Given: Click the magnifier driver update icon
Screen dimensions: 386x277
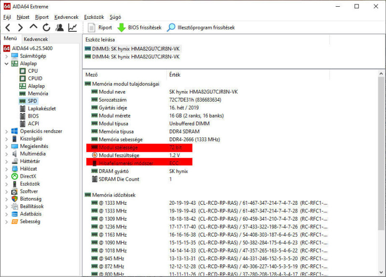Looking at the screenshot, I should click(171, 27).
